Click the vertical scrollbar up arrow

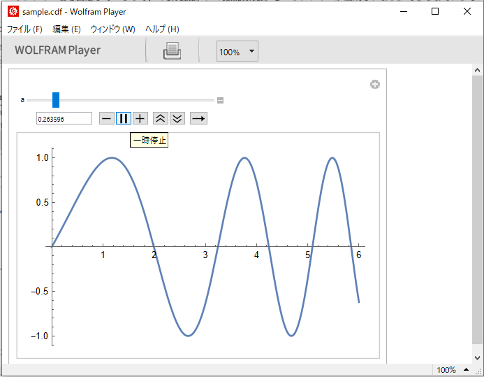(477, 71)
